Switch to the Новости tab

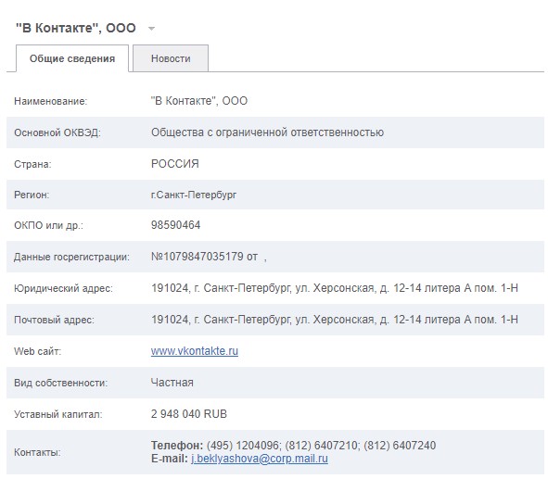pyautogui.click(x=171, y=58)
